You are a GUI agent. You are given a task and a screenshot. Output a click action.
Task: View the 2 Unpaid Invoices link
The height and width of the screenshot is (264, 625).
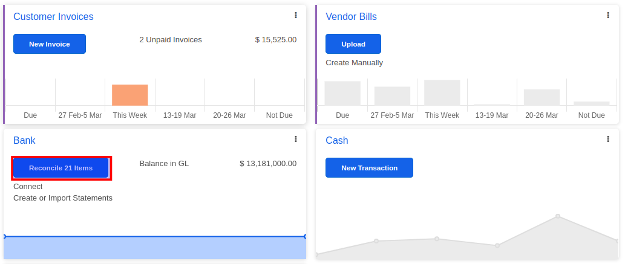171,40
